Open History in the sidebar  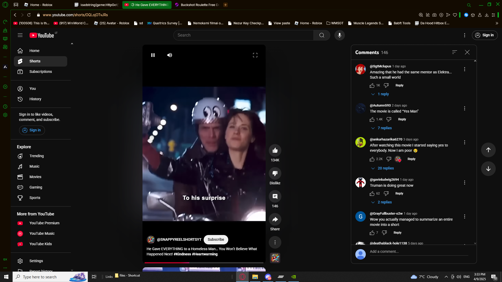tap(41, 99)
